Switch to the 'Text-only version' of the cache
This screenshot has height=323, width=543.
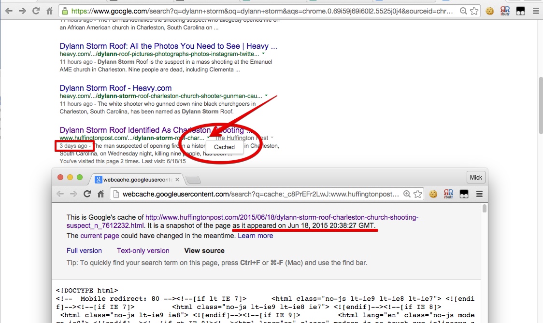pos(143,250)
